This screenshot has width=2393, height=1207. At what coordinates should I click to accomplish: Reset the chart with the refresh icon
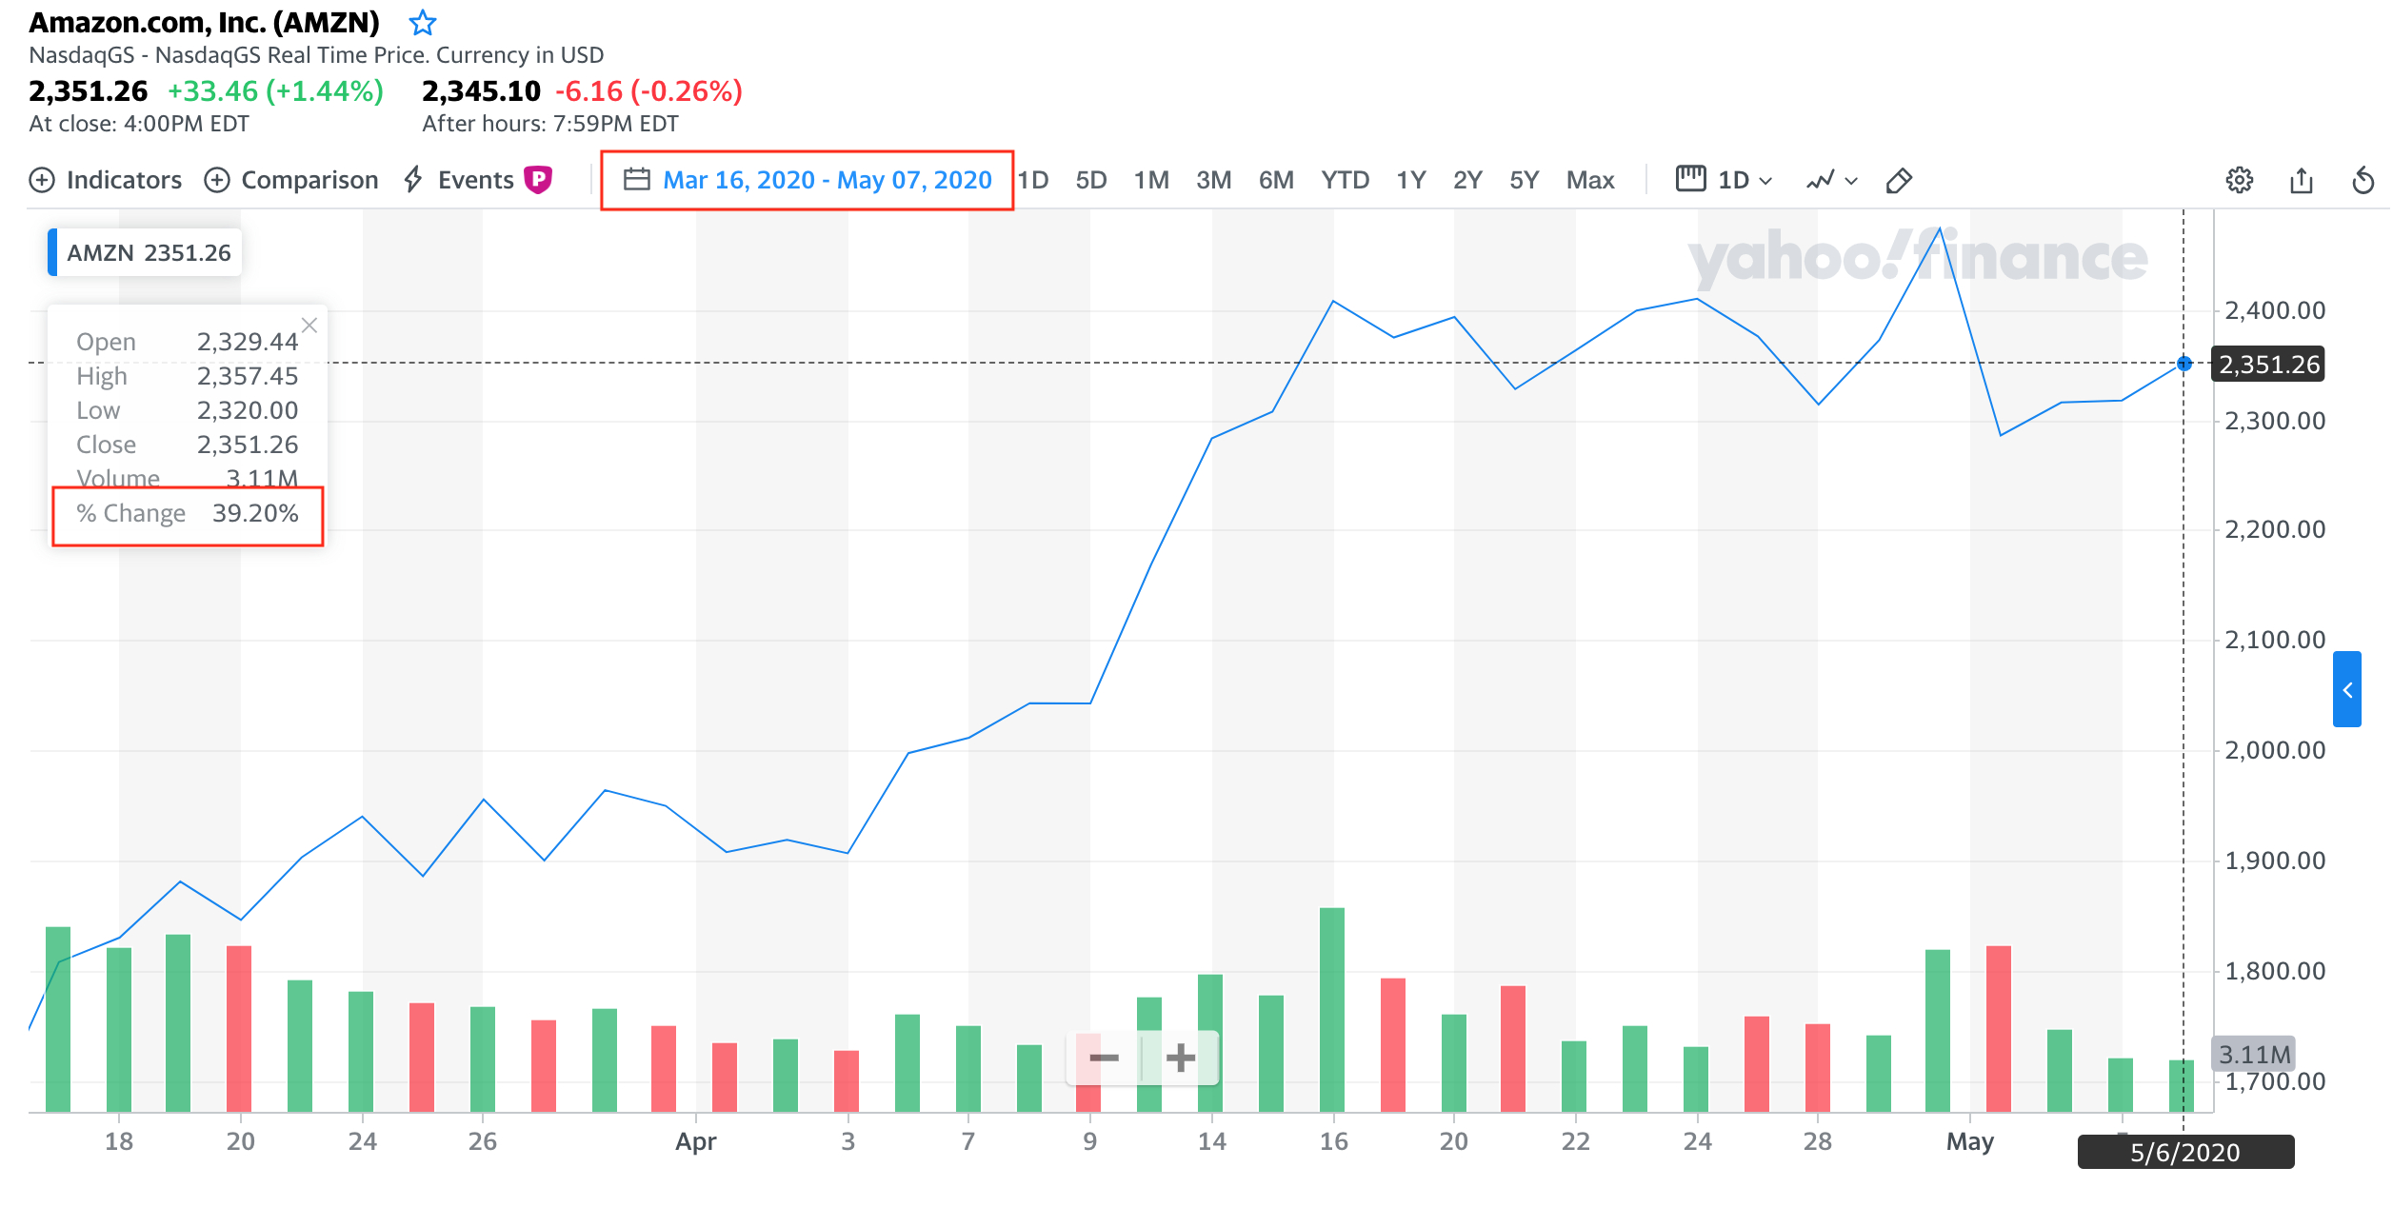(2363, 180)
